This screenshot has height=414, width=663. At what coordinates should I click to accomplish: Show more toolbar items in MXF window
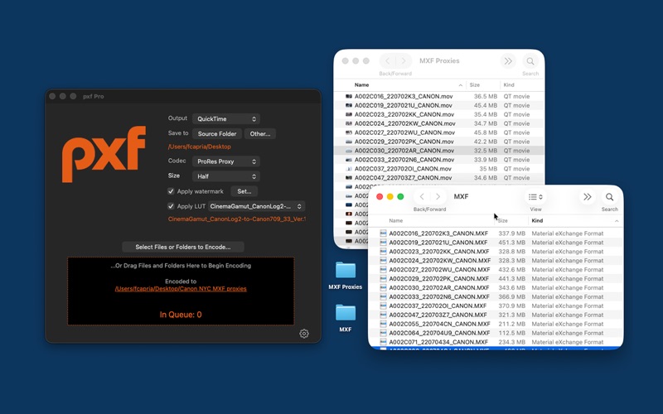coord(588,197)
